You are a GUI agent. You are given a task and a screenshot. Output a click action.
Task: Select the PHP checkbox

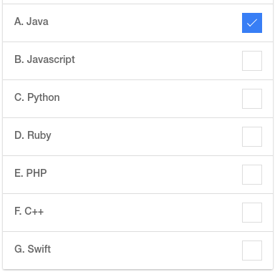pos(252,175)
